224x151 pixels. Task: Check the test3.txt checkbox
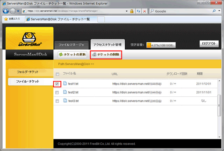[x=57, y=101]
